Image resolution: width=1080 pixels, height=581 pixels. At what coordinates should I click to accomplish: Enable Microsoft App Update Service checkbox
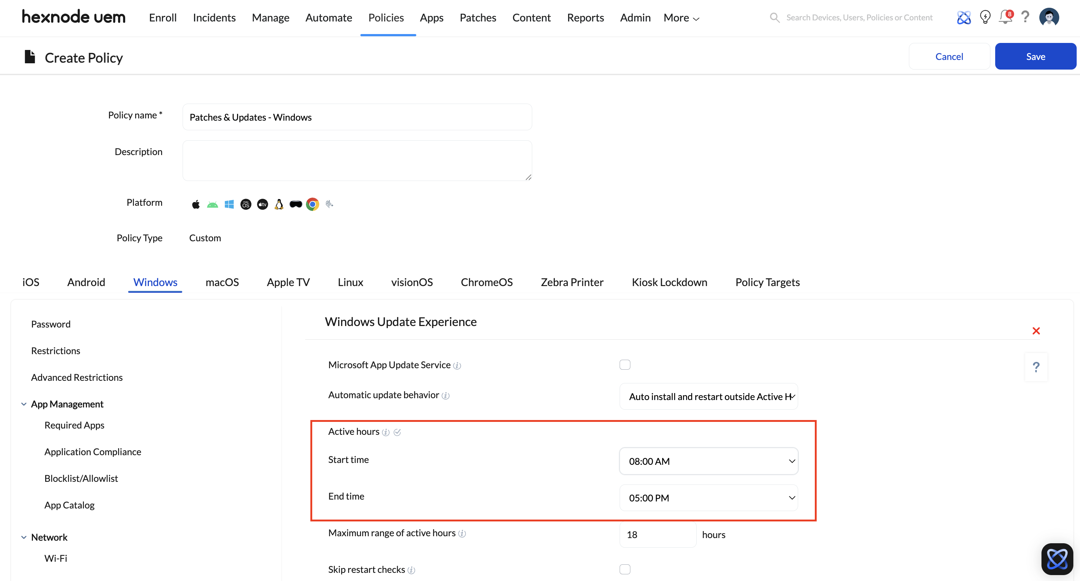click(x=625, y=365)
